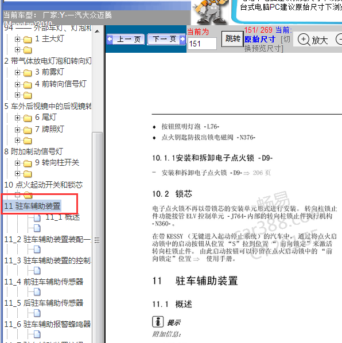
Task: Click the tree scrollbar up arrow
Action: point(98,32)
